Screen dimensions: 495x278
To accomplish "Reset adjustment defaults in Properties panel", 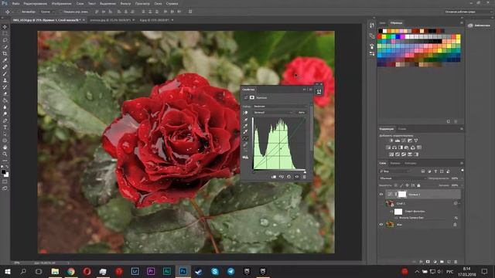I will coord(288,177).
